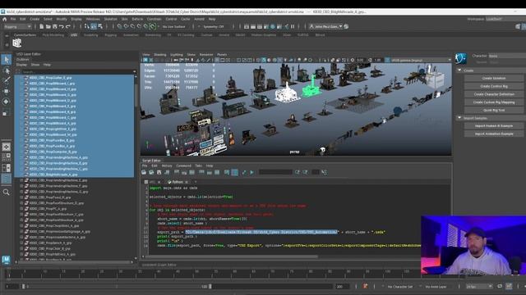Click the Create Custom Rig Mapping button
526x295 pixels.
(494, 102)
